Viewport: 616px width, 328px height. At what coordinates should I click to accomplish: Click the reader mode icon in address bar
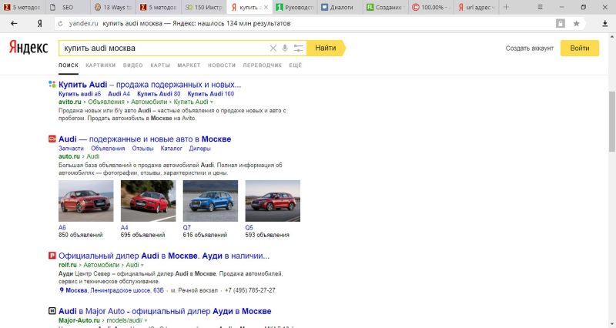(x=561, y=24)
